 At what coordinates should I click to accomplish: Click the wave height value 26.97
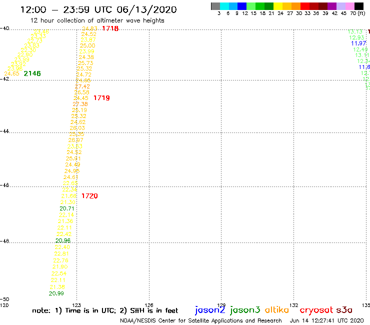[75, 140]
